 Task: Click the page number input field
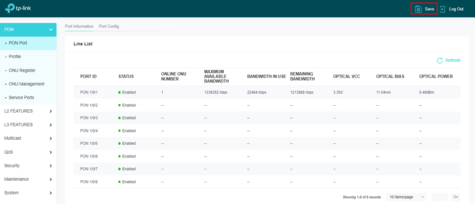pos(439,197)
